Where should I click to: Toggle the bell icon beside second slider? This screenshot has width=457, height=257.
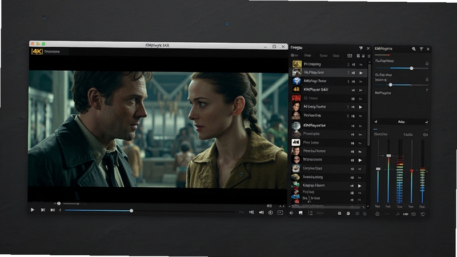[x=427, y=79]
